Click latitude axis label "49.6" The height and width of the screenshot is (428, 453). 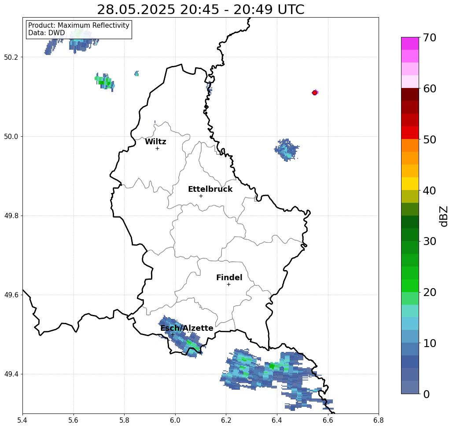pos(11,295)
